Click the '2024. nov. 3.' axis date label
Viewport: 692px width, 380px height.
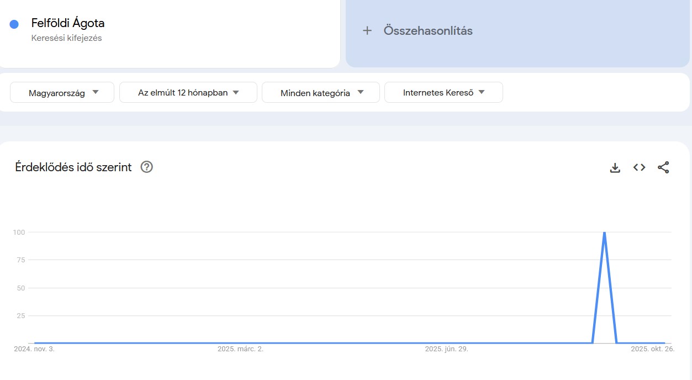35,349
